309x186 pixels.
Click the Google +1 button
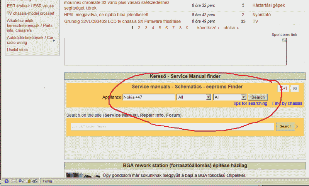(x=284, y=89)
